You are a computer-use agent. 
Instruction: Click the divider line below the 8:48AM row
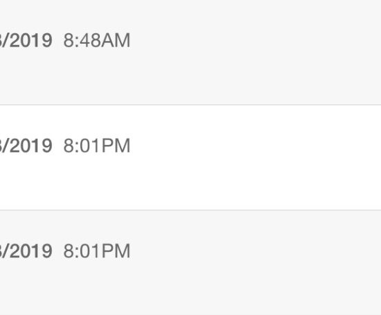(190, 105)
